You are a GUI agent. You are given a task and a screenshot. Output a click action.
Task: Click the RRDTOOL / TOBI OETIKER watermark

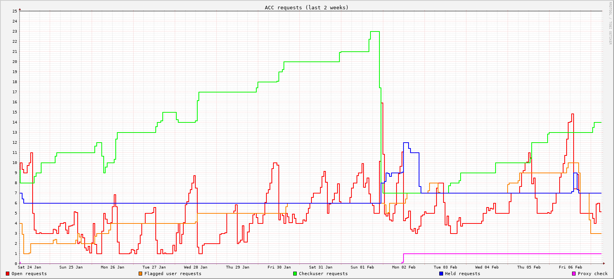[x=610, y=23]
